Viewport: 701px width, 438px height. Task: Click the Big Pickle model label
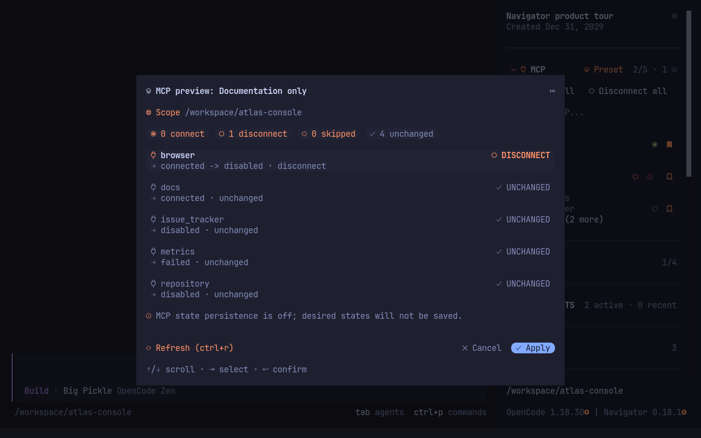(x=88, y=391)
